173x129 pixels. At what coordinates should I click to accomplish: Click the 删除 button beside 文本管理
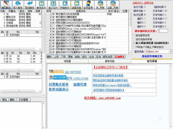click(x=12, y=100)
